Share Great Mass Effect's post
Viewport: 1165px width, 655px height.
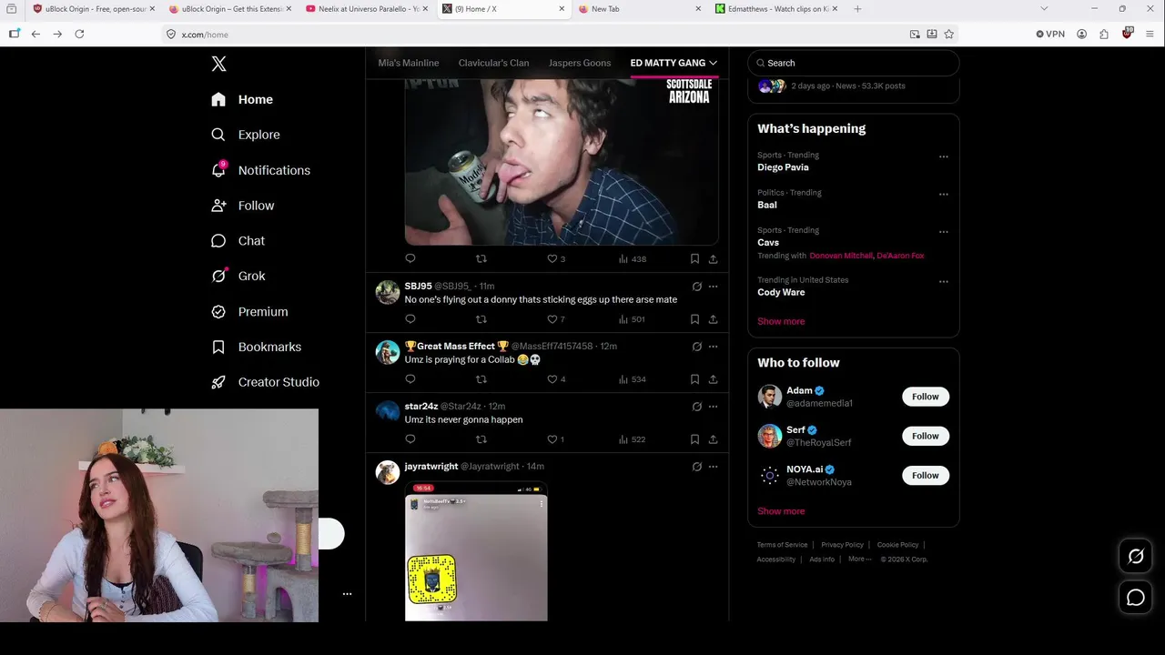click(713, 379)
